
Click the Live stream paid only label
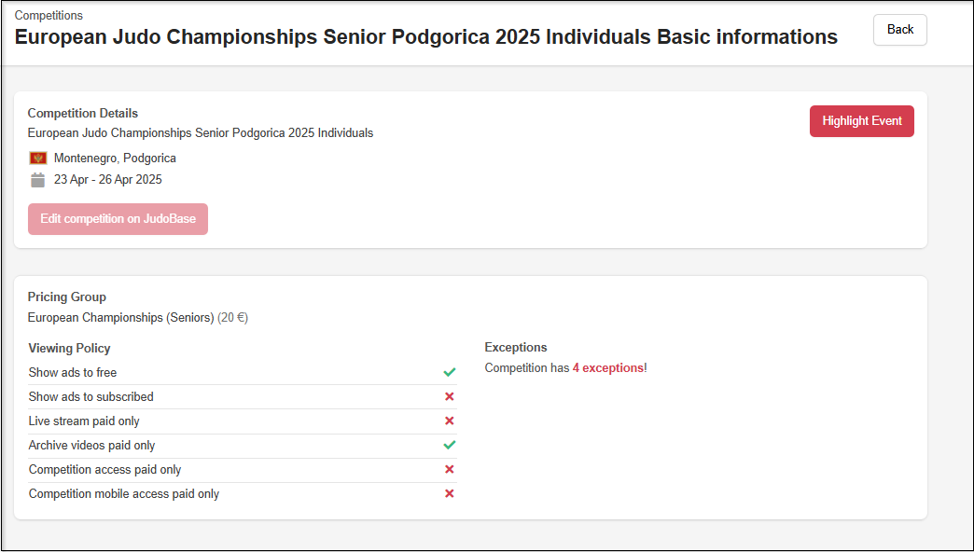(x=84, y=421)
